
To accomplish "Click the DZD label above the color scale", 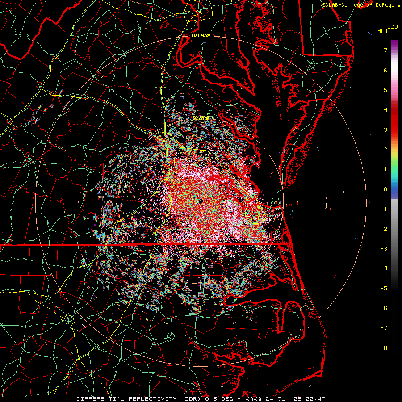I will 393,27.
